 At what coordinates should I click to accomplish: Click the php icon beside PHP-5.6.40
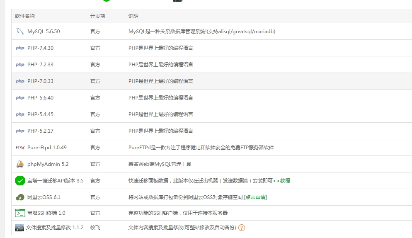tap(20, 97)
